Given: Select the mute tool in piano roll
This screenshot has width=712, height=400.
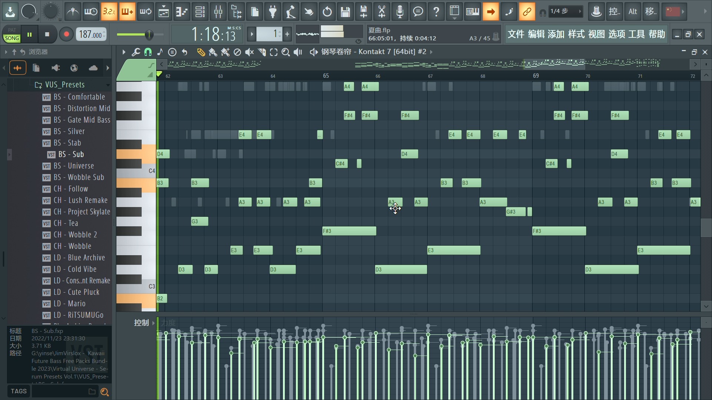Looking at the screenshot, I should click(250, 52).
